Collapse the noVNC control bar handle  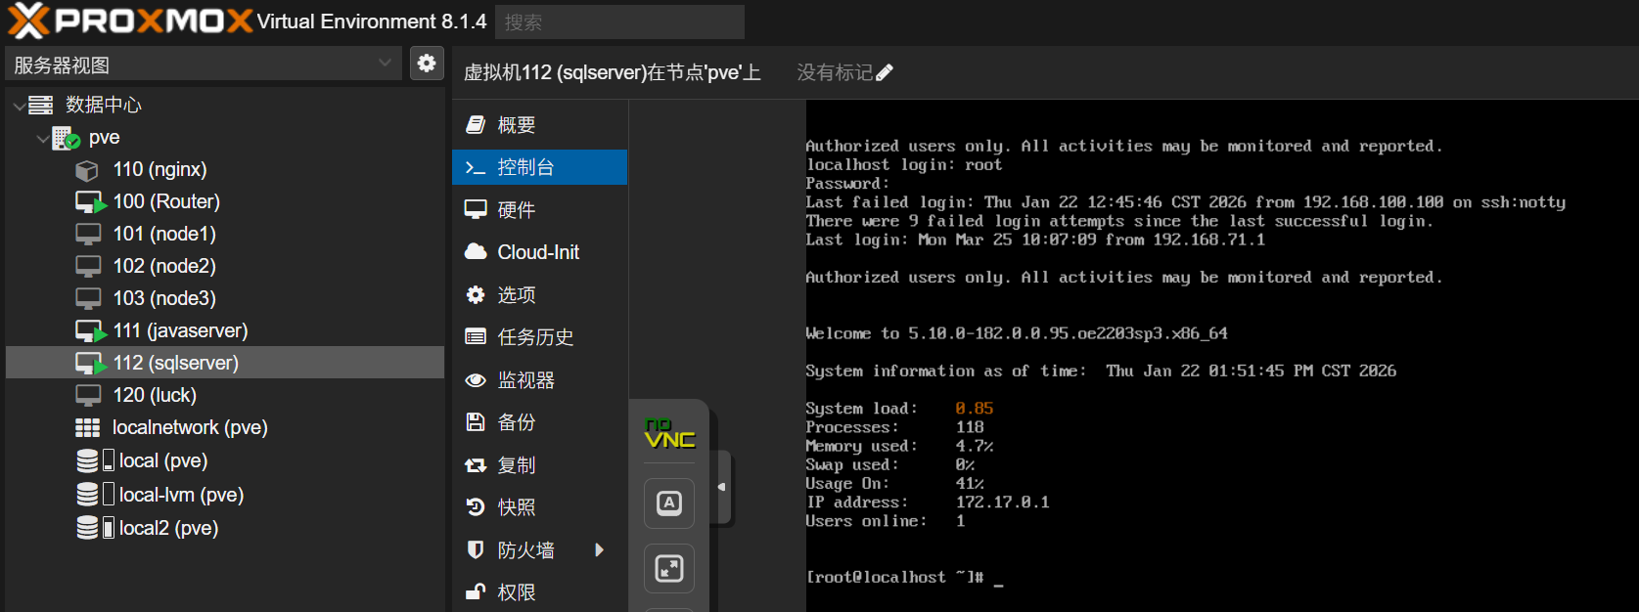[x=722, y=487]
